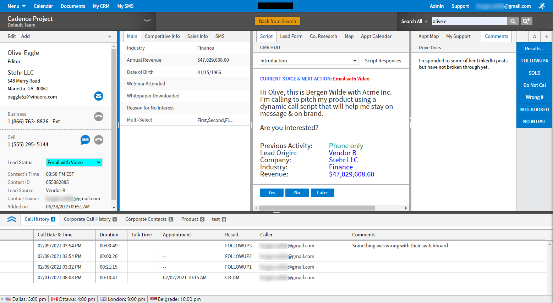This screenshot has width=553, height=303.
Task: Click the running person logout icon
Action: tap(542, 6)
